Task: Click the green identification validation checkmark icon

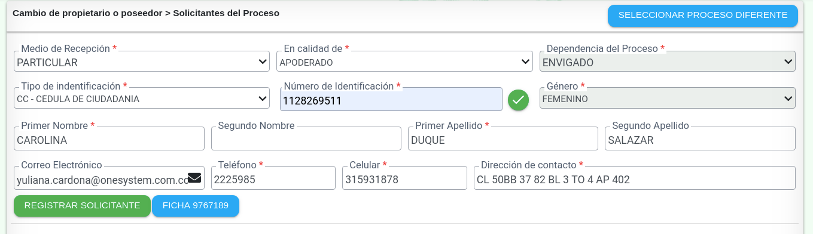Action: click(x=519, y=100)
